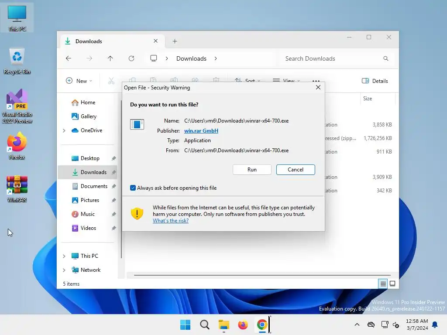
Task: Open File Explorer from taskbar
Action: click(x=224, y=325)
